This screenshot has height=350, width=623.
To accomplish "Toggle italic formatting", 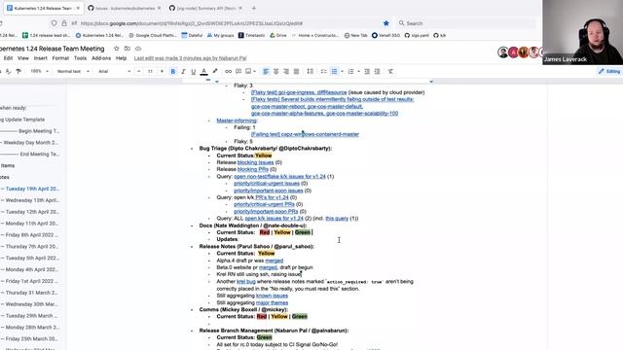I will pyautogui.click(x=183, y=71).
